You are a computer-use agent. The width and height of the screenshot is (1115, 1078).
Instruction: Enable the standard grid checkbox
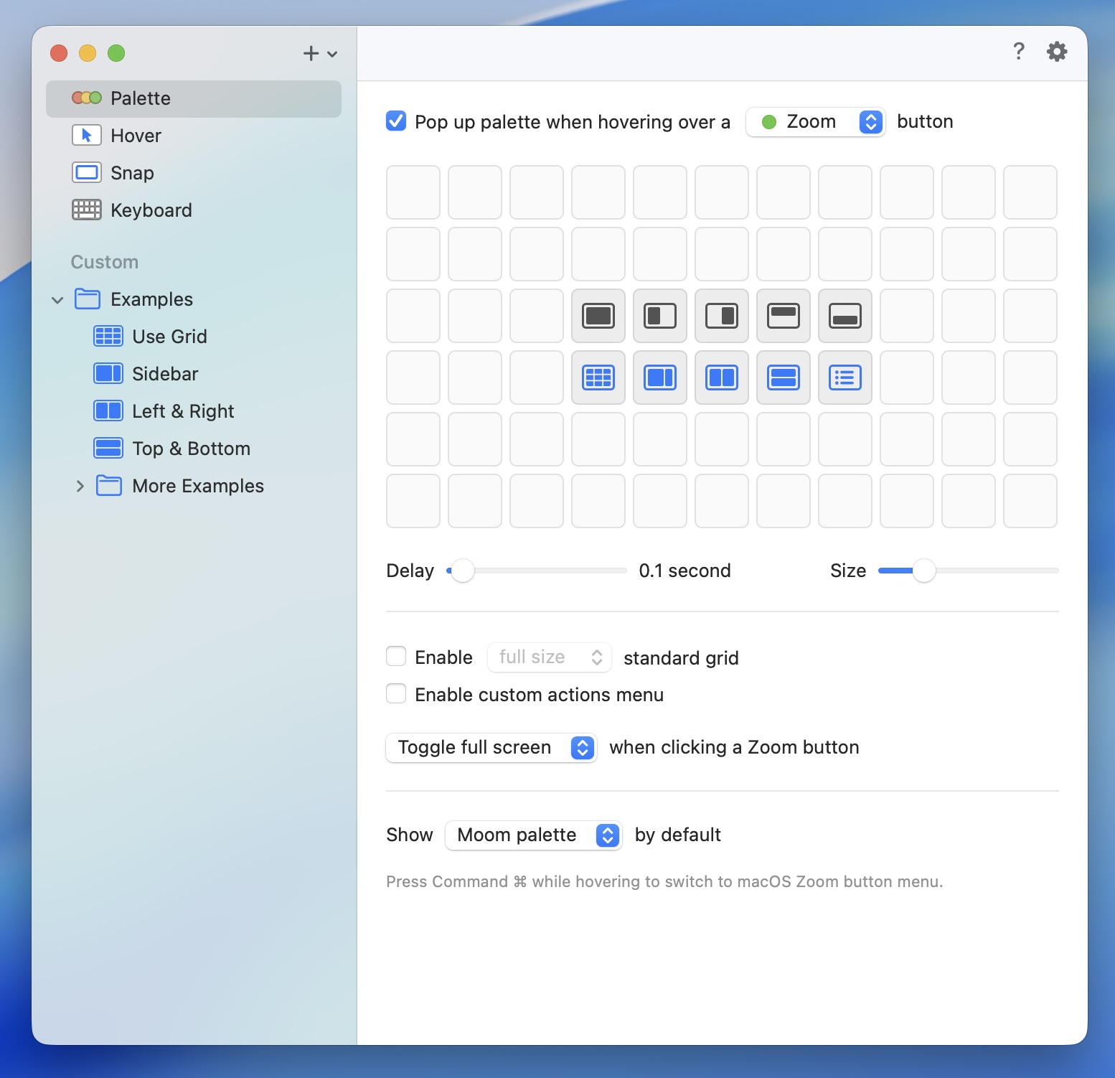(x=396, y=657)
